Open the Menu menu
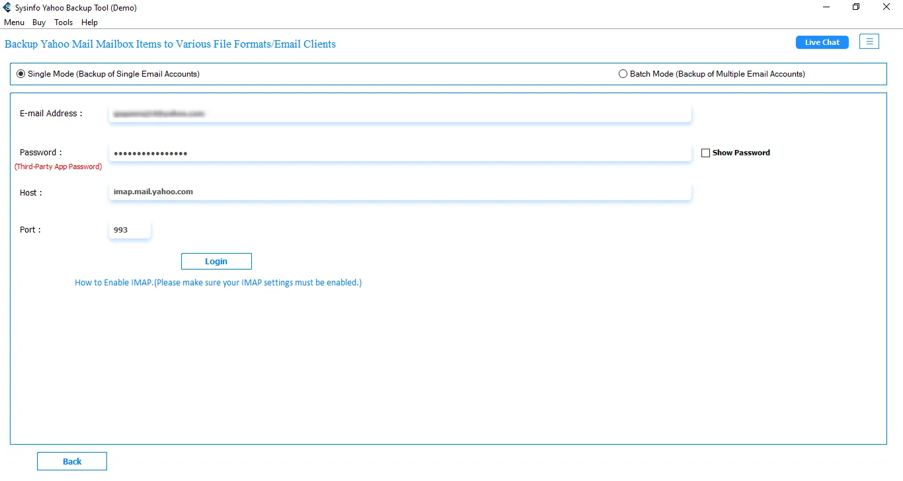 pos(14,22)
